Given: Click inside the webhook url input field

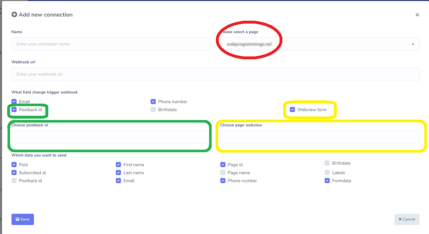Looking at the screenshot, I should tap(214, 74).
